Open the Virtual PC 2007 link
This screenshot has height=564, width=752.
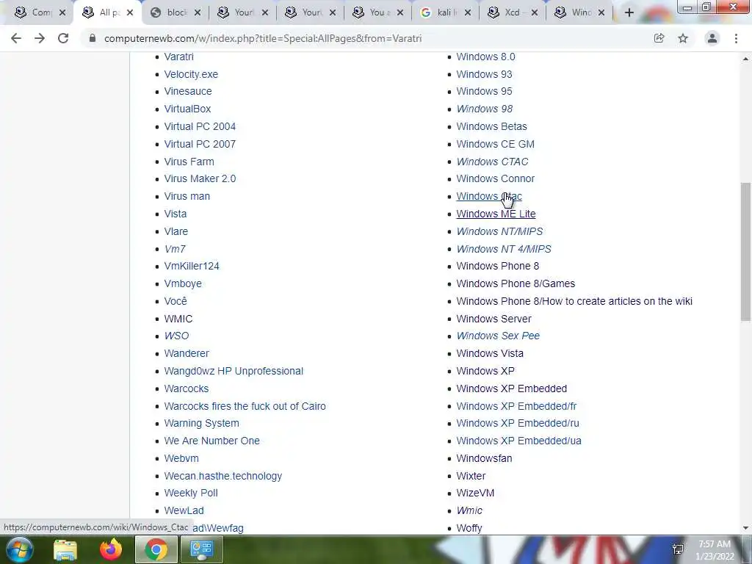click(200, 144)
